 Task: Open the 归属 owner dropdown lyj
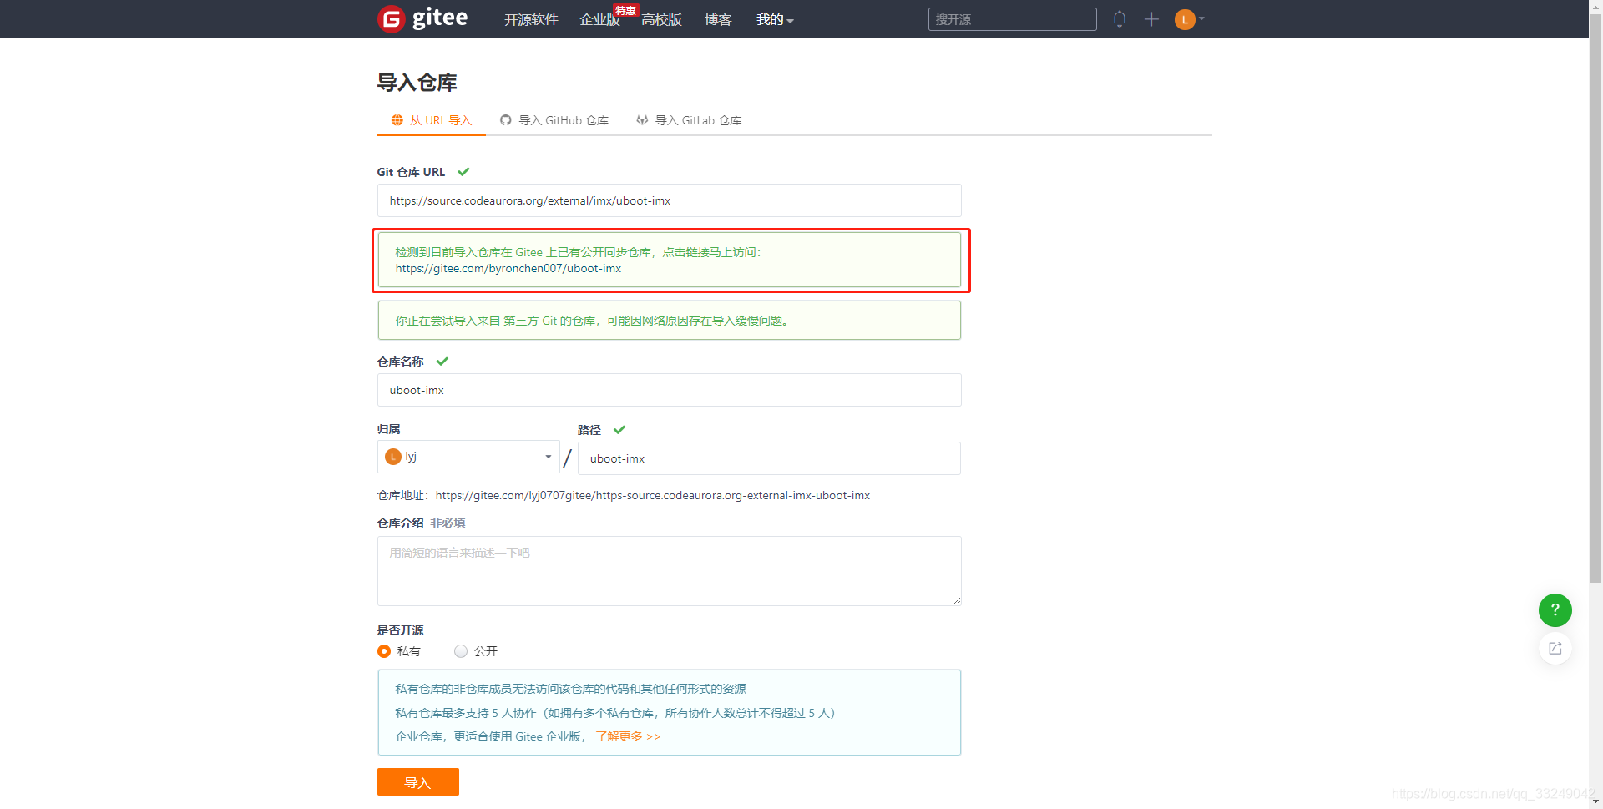[x=468, y=457]
